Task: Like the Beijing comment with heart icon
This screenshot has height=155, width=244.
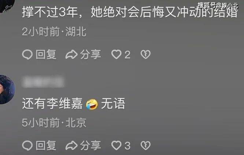Action: click(x=116, y=145)
